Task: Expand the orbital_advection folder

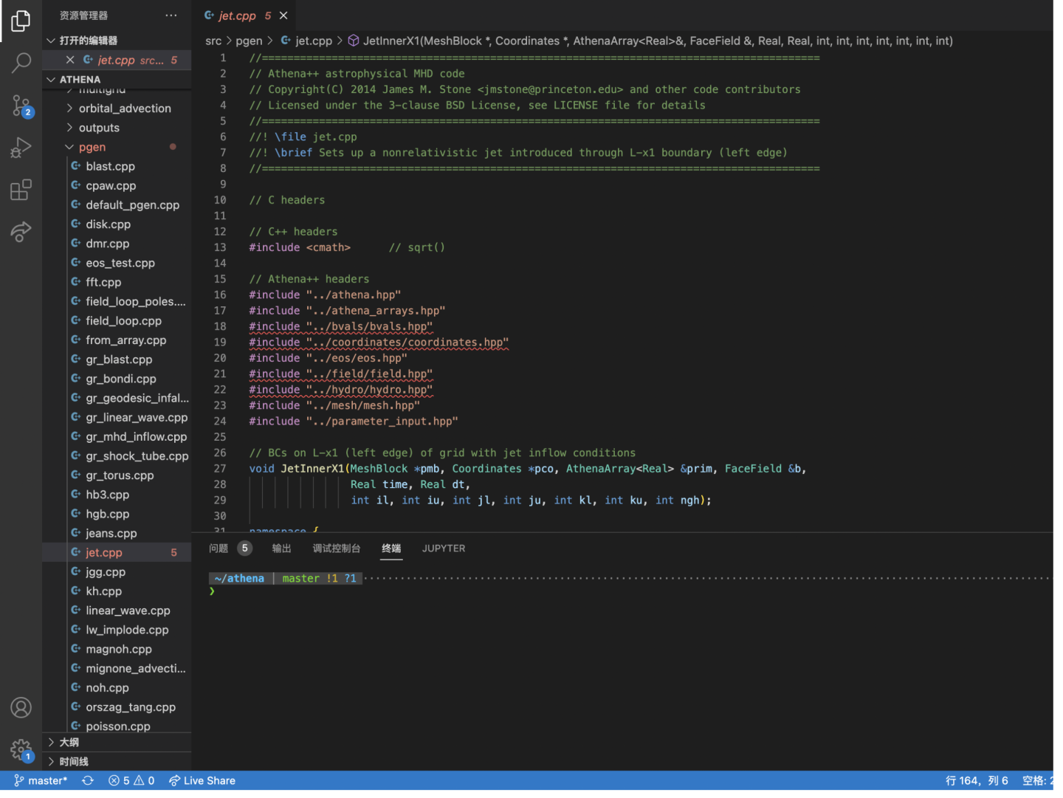Action: coord(124,109)
